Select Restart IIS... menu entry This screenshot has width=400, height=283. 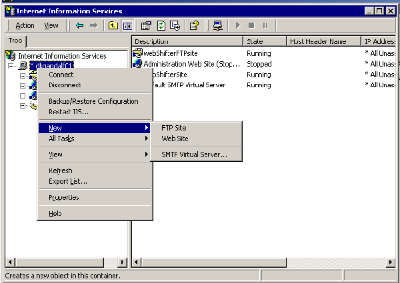click(95, 112)
